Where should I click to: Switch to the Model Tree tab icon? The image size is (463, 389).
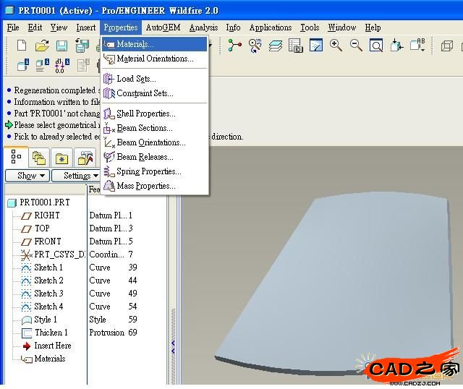coord(16,157)
